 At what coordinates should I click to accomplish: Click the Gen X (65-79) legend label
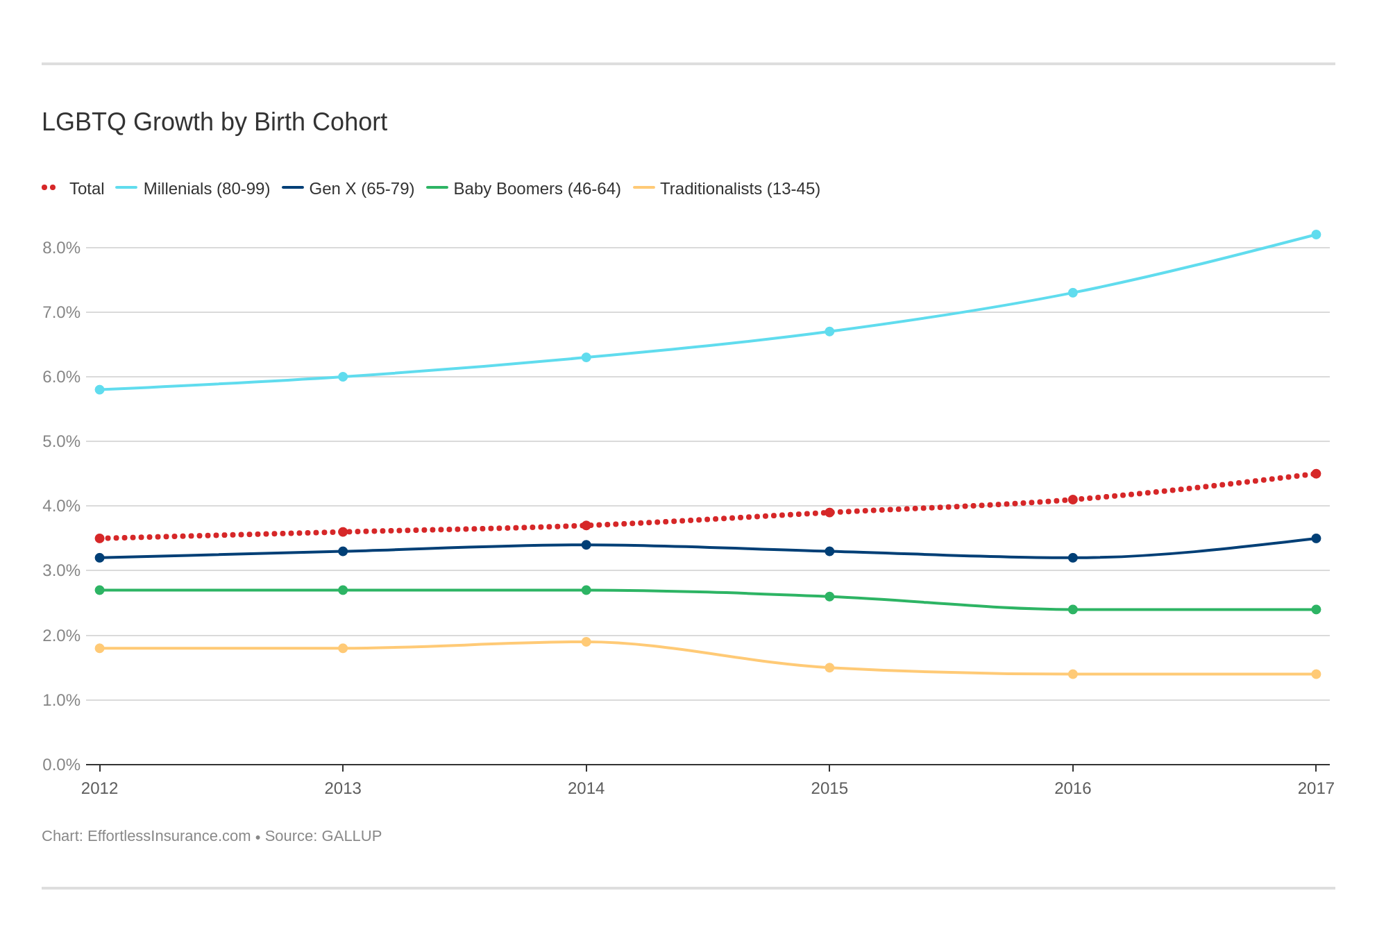tap(362, 189)
